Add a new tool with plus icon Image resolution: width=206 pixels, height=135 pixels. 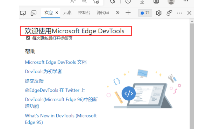(x=128, y=13)
